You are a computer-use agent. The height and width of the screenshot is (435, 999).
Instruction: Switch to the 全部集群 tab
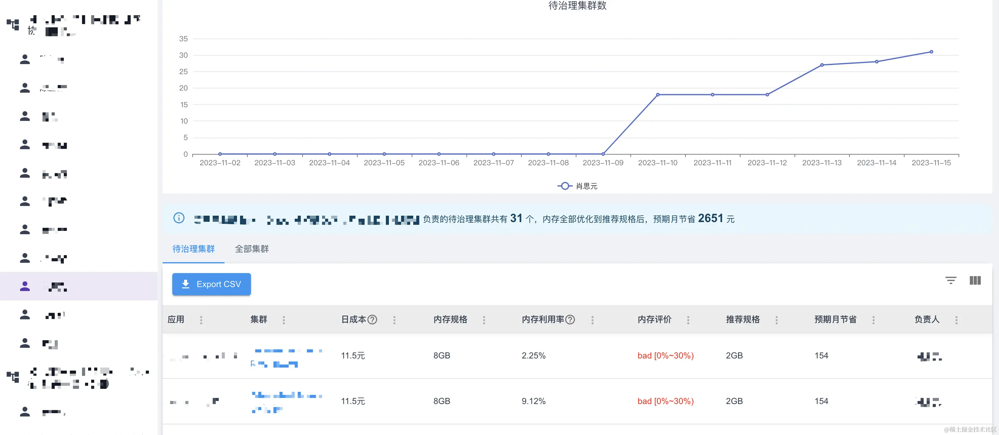pos(252,249)
